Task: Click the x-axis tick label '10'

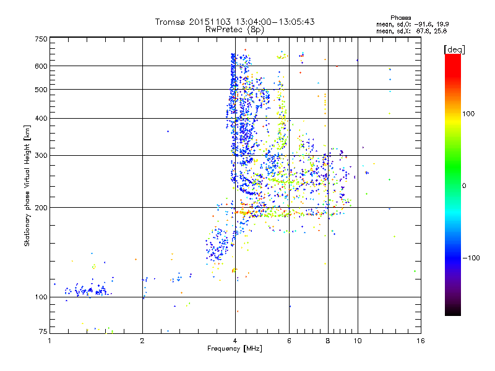Action: [x=358, y=341]
